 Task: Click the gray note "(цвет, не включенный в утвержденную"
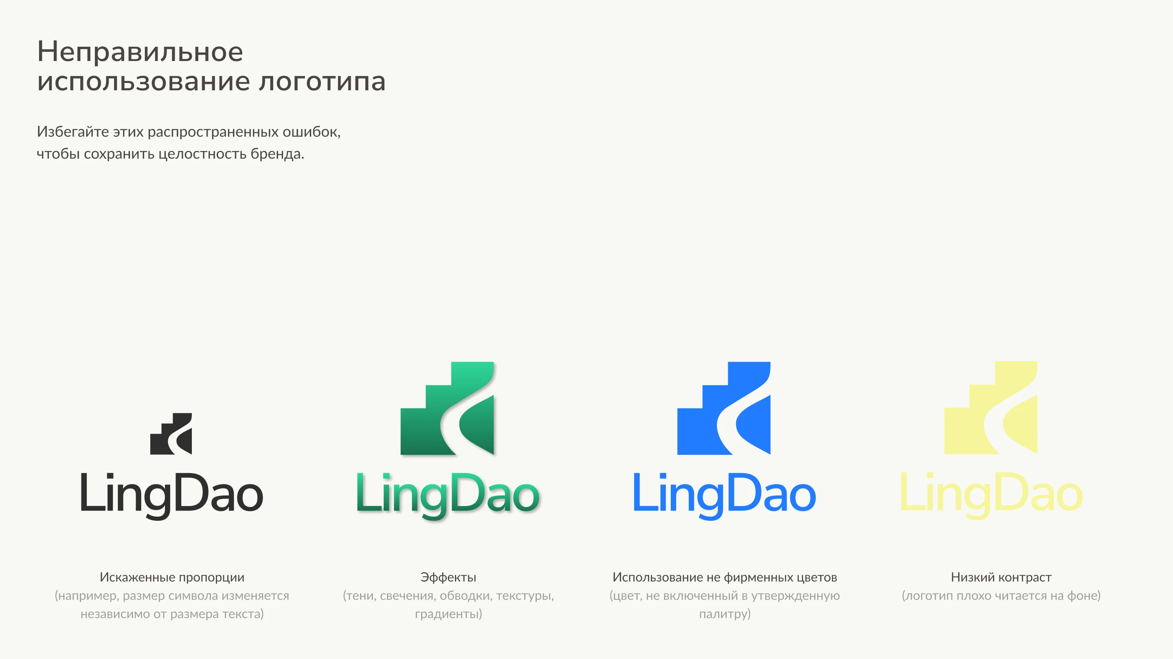tap(725, 596)
